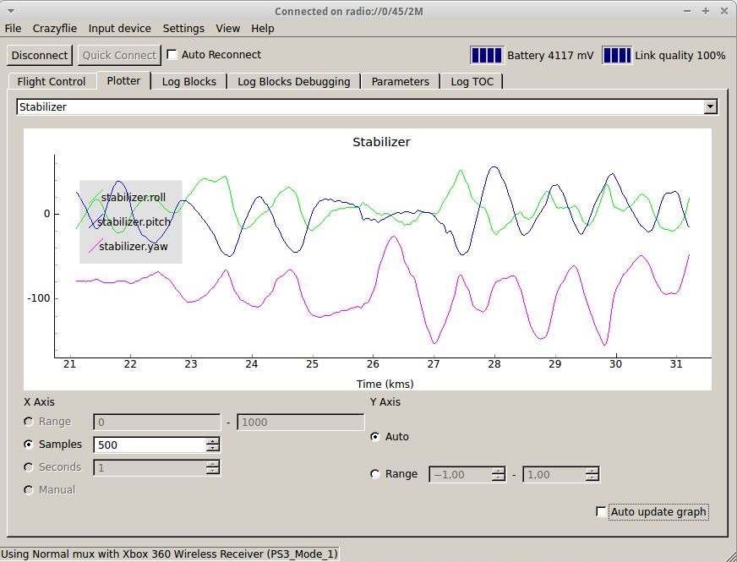Open the Crazyflie menu

click(55, 28)
